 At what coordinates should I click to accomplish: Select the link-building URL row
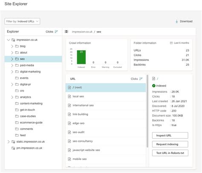point(106,114)
